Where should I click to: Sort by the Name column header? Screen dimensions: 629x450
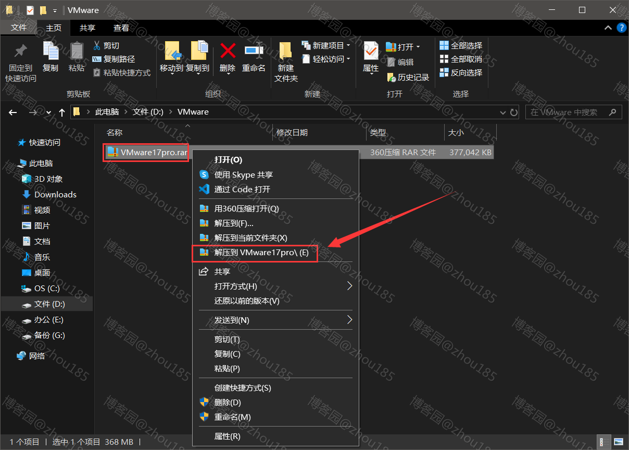(x=115, y=133)
